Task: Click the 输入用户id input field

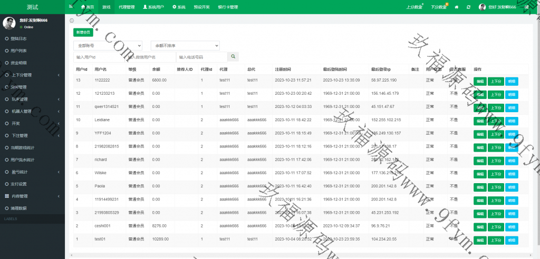Action: 99,57
